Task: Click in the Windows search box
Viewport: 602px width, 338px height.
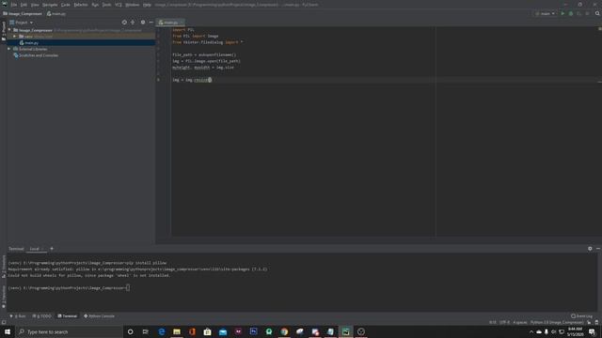Action: (70, 331)
